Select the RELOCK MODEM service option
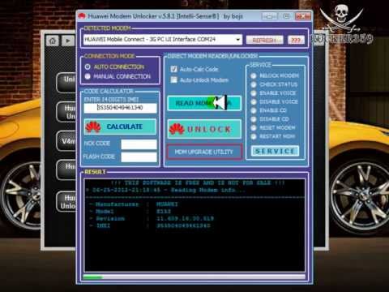The width and height of the screenshot is (389, 292). click(254, 75)
